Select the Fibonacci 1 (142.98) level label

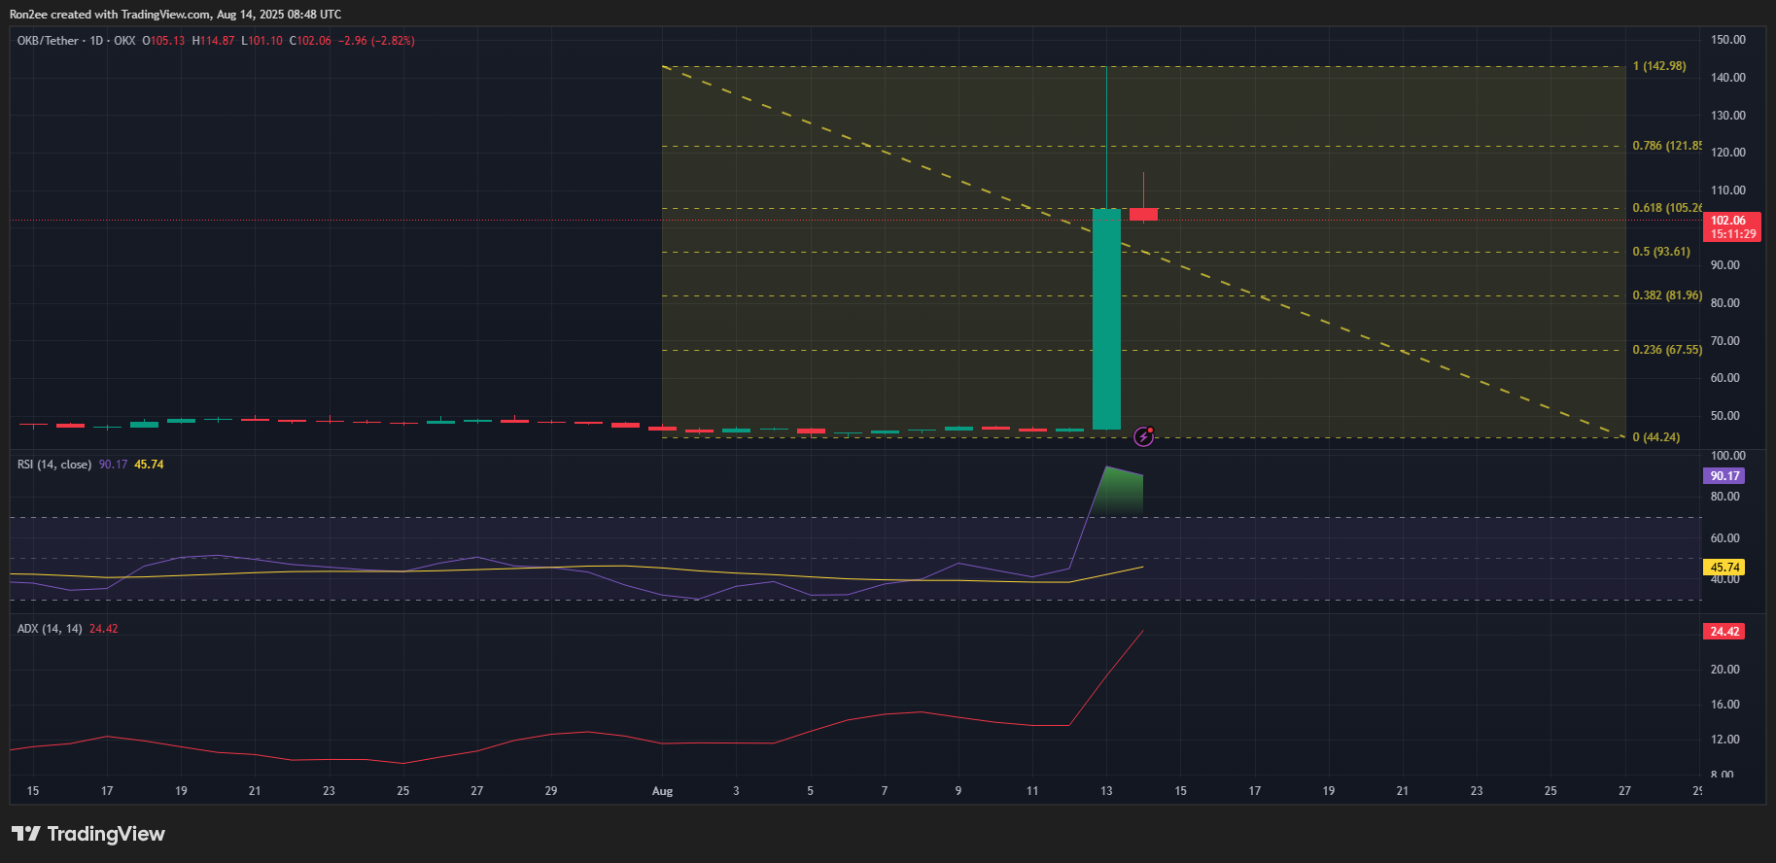[x=1658, y=66]
